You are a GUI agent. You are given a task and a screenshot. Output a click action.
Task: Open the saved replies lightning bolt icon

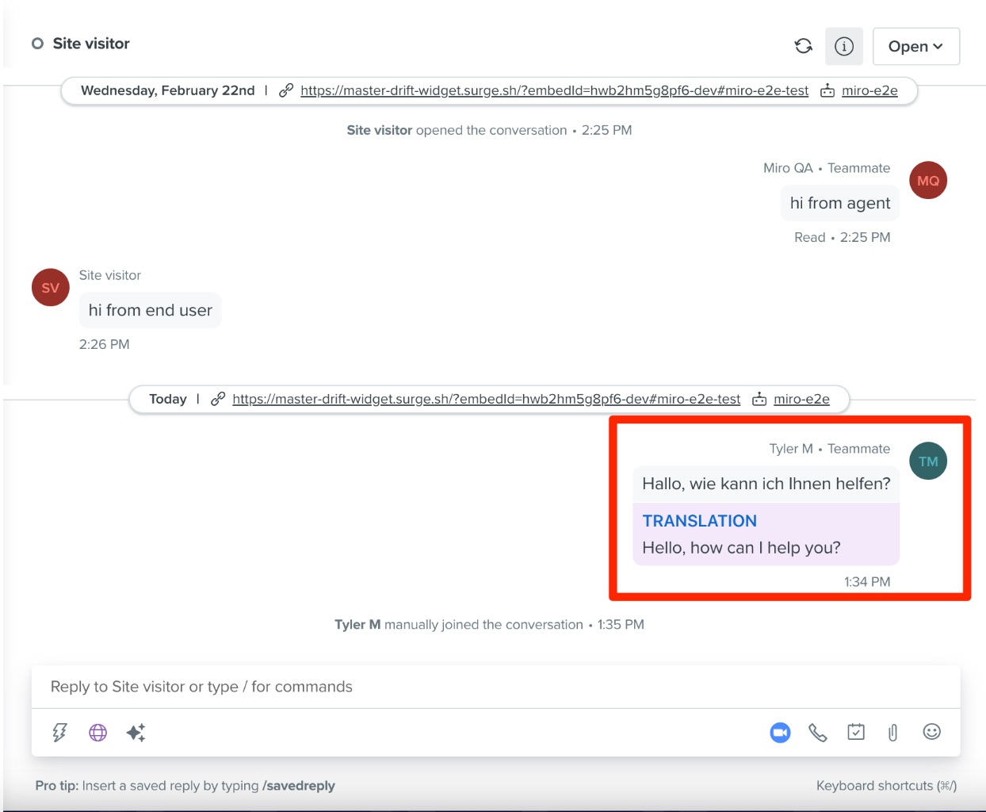point(59,732)
